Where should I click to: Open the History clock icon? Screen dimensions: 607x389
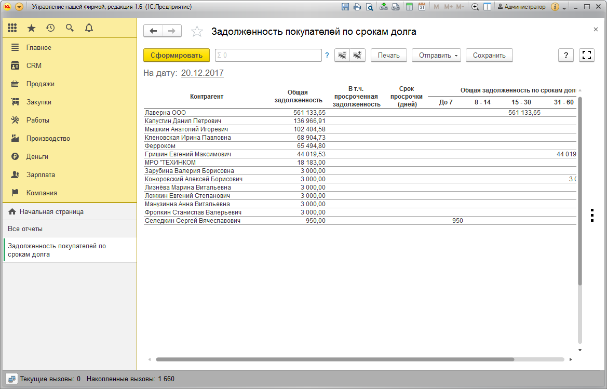50,28
